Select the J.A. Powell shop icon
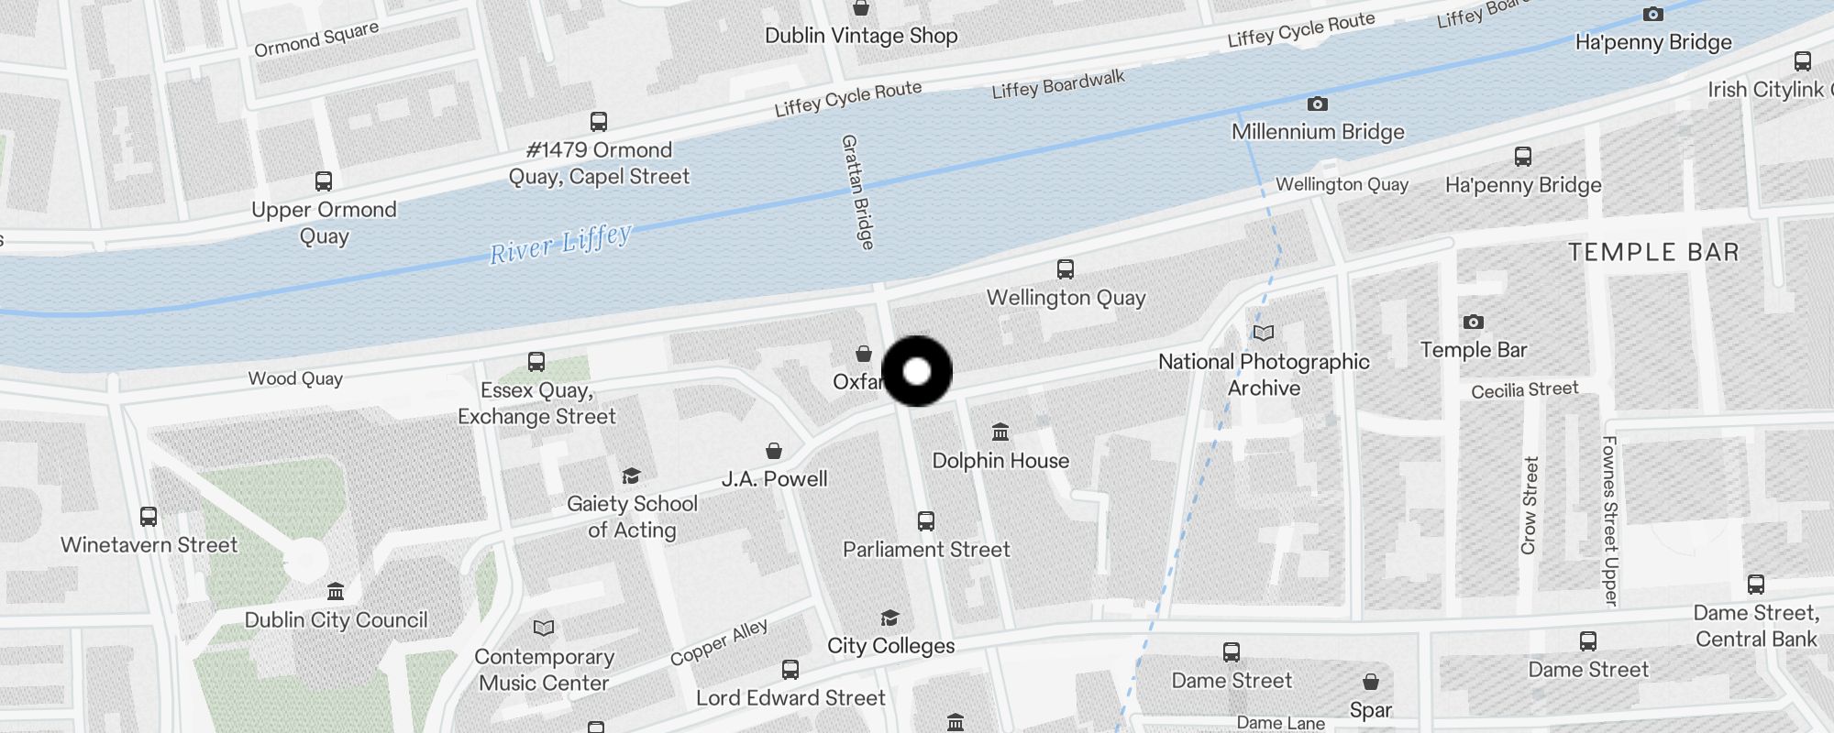Image resolution: width=1834 pixels, height=733 pixels. pos(774,451)
